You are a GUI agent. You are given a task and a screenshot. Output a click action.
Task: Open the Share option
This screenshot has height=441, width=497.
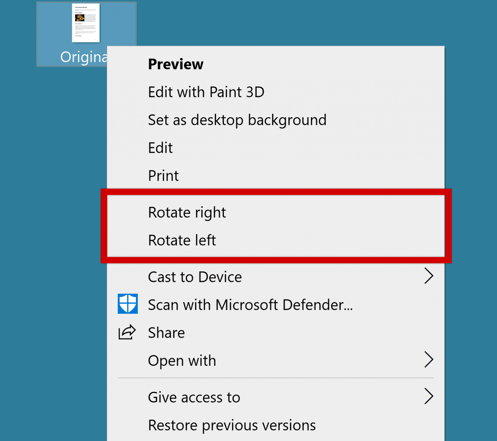[x=166, y=332]
